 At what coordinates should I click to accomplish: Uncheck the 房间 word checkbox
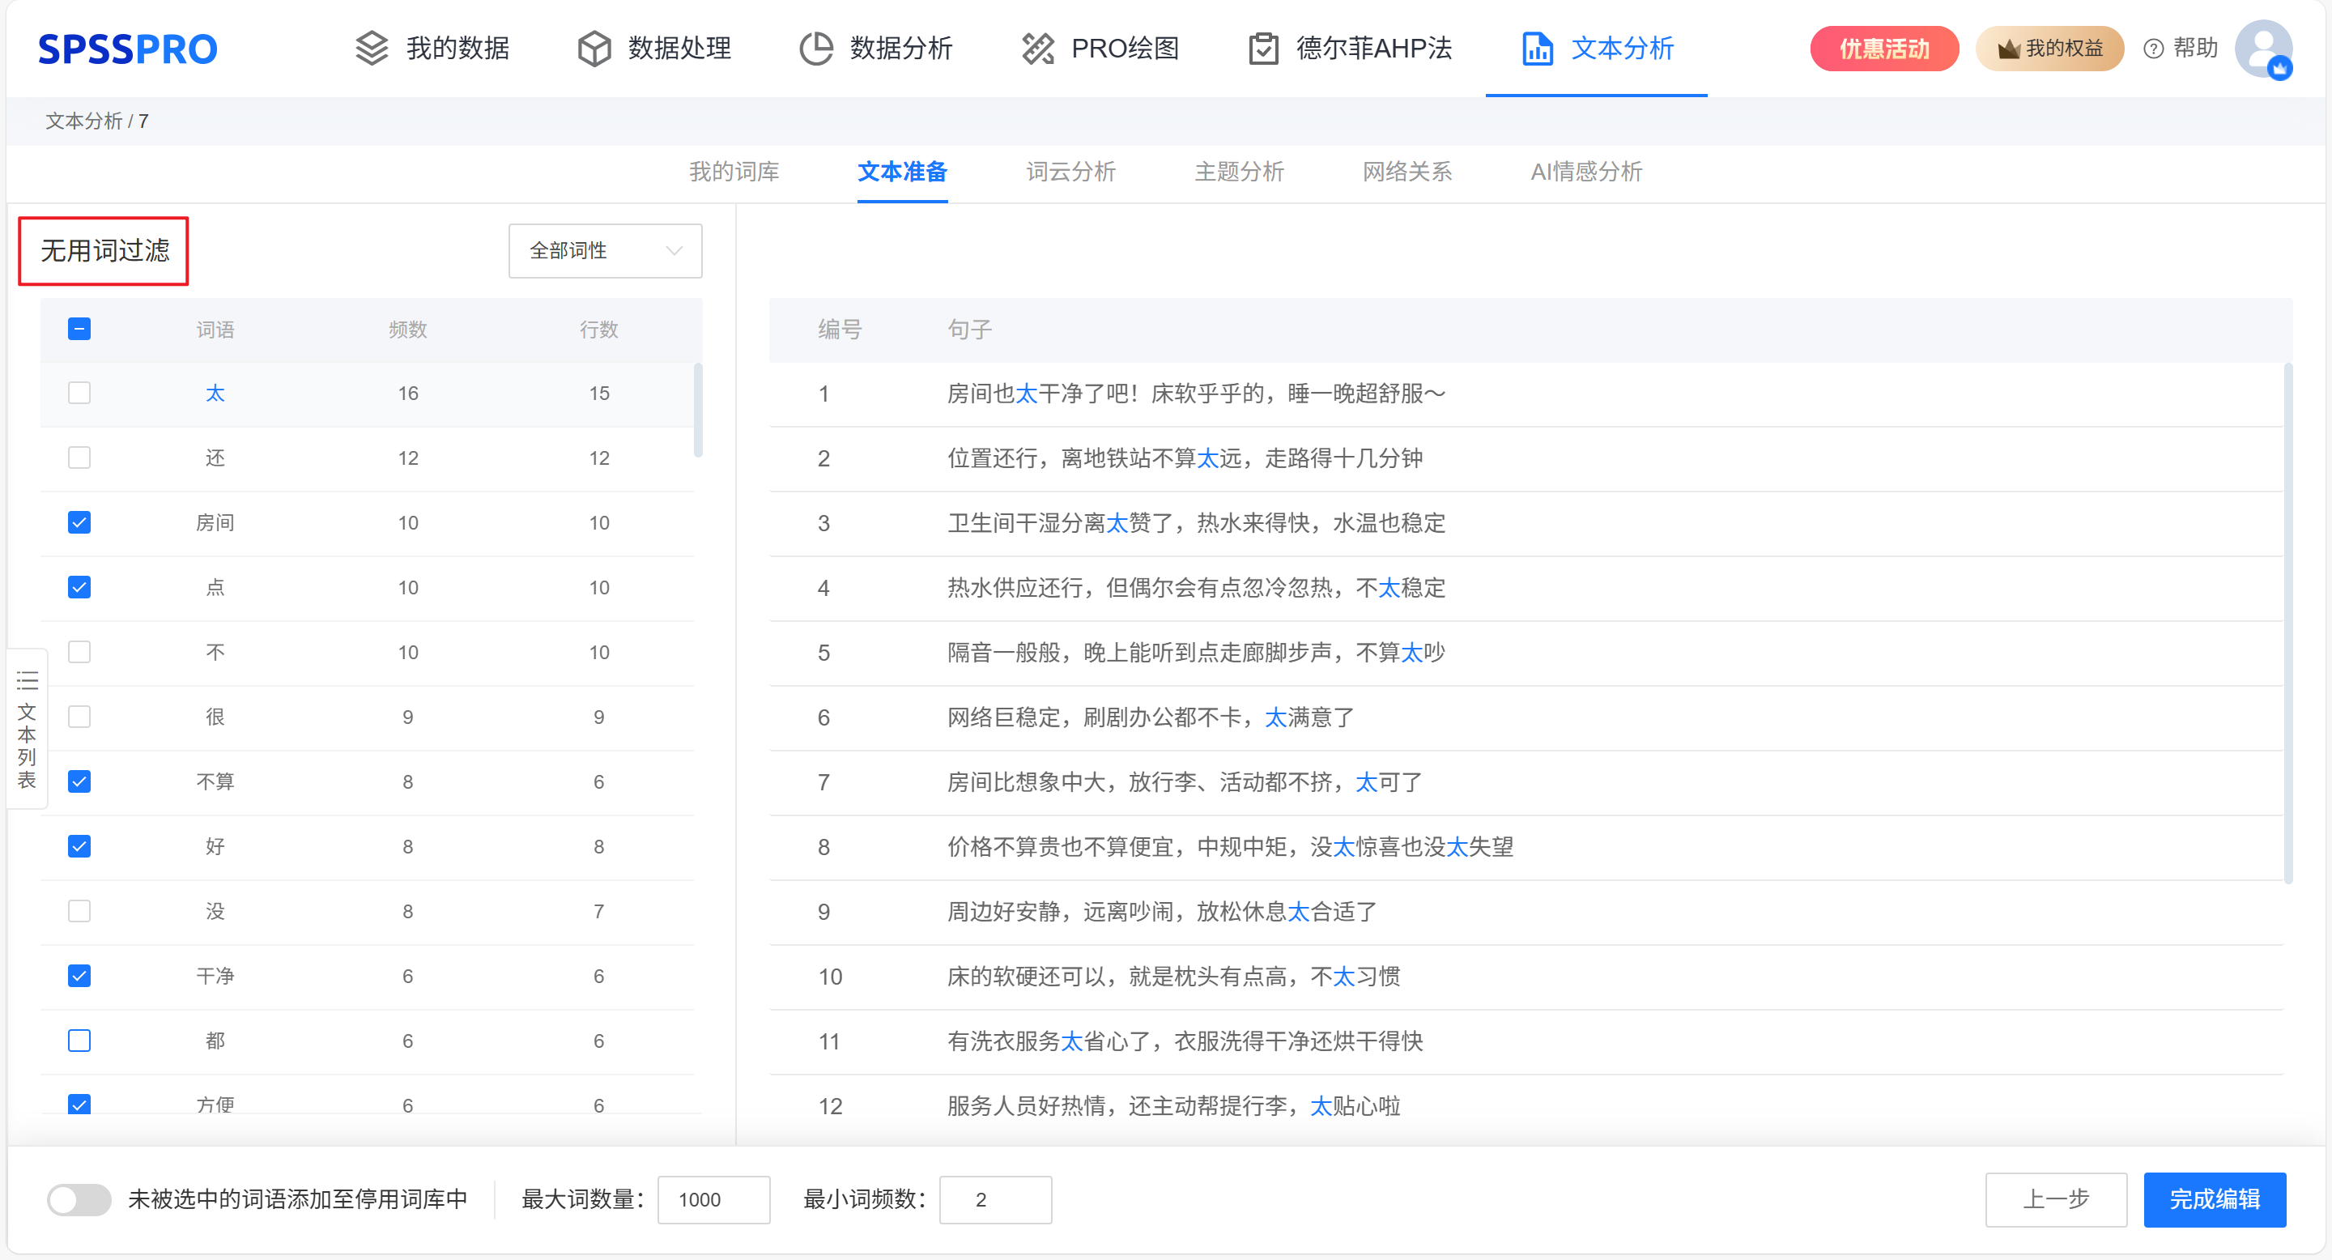pos(79,522)
